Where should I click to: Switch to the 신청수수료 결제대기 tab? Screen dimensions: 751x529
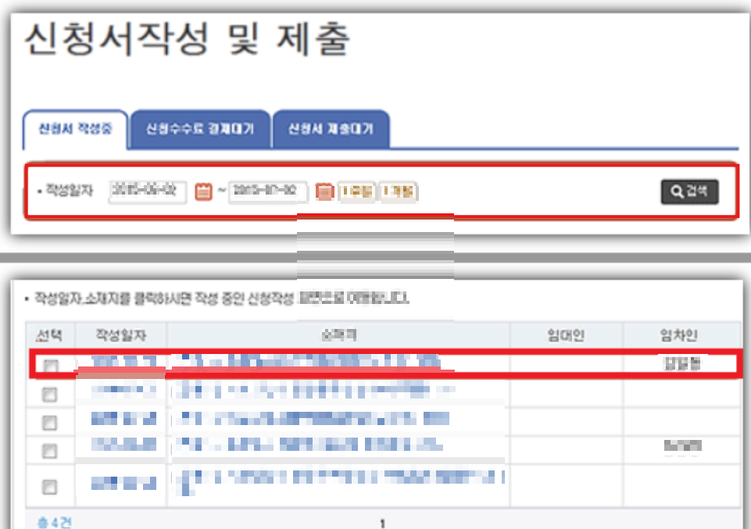coord(201,129)
